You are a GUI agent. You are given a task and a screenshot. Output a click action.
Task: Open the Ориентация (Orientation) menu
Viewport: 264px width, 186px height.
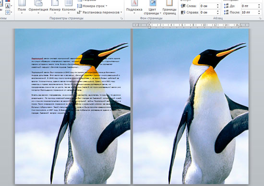pyautogui.click(x=38, y=7)
